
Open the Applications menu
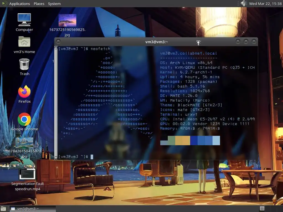20,4
